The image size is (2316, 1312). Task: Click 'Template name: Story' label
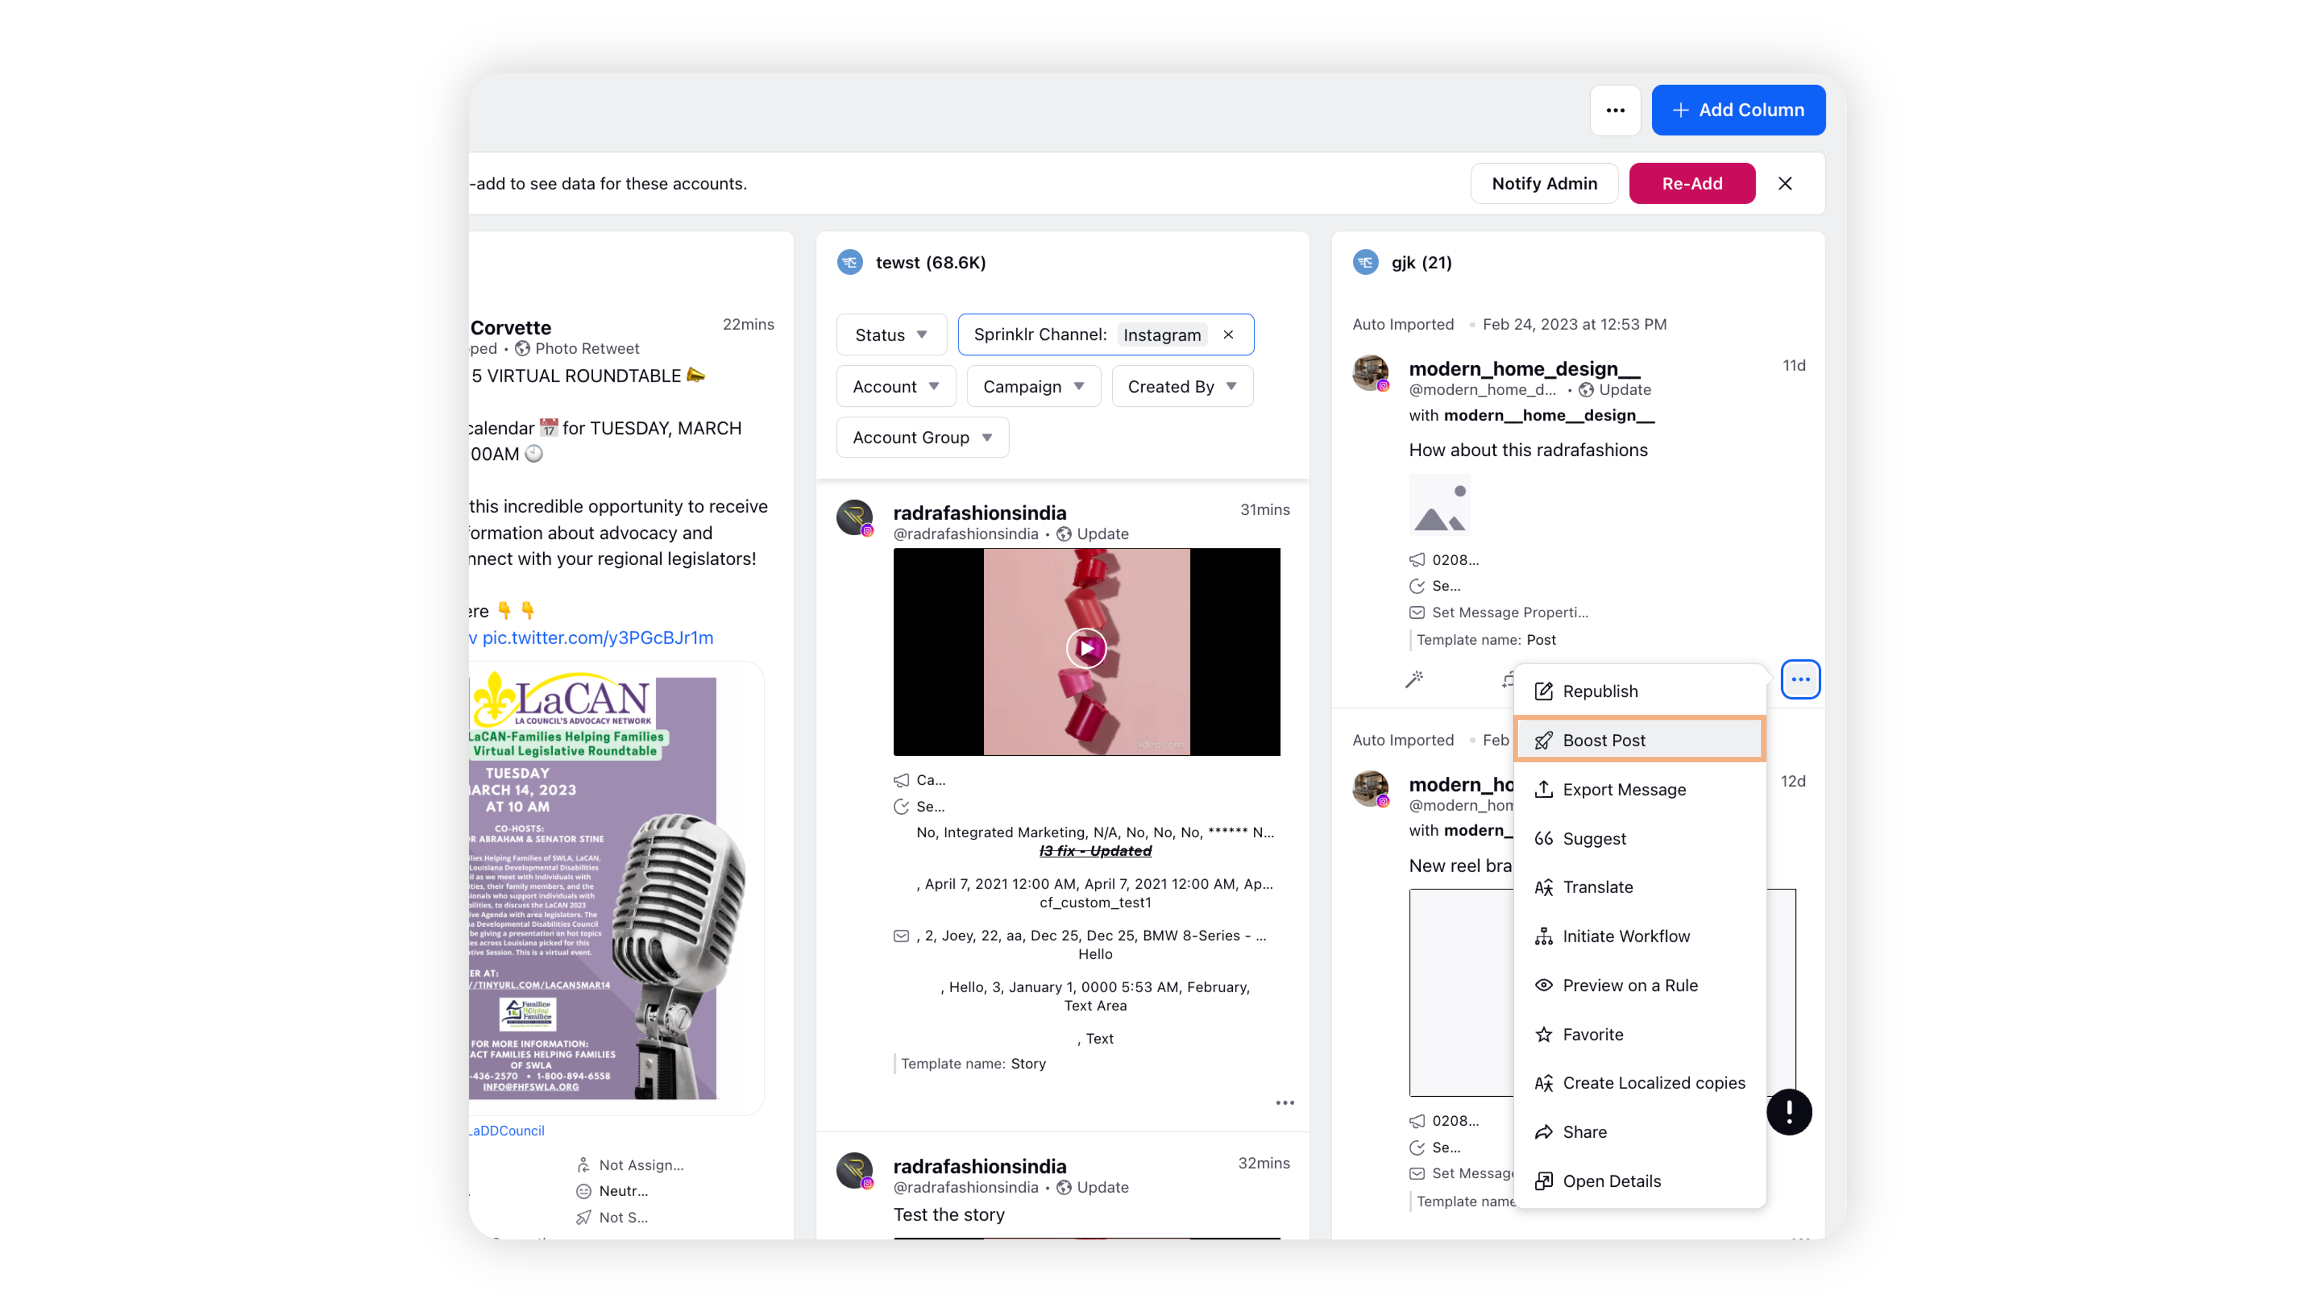[973, 1063]
